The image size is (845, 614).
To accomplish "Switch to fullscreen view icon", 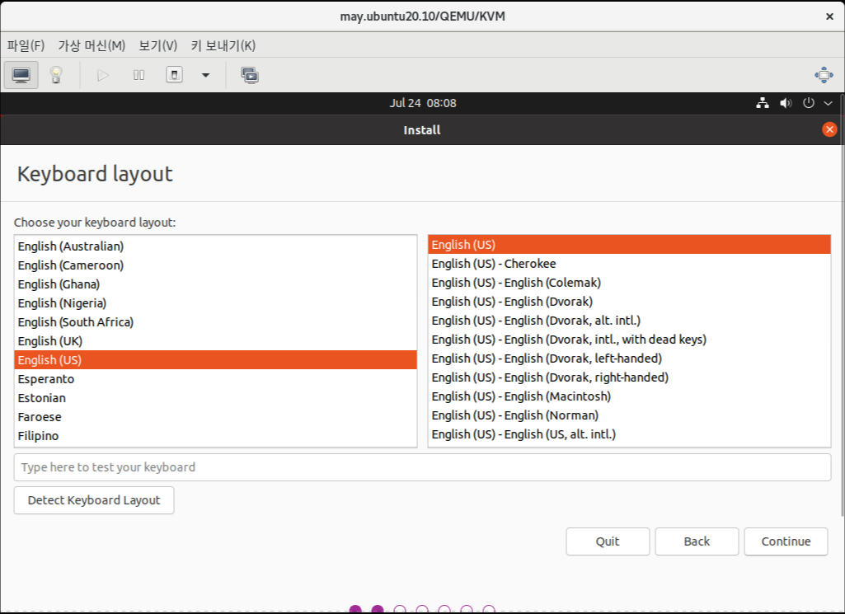I will point(824,75).
